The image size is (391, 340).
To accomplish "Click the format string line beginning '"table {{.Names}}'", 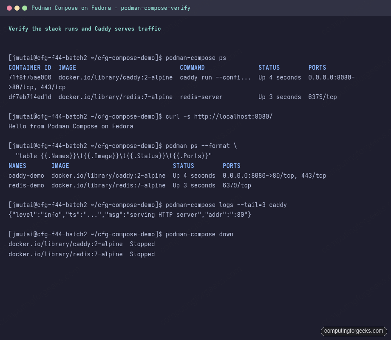I will [114, 156].
